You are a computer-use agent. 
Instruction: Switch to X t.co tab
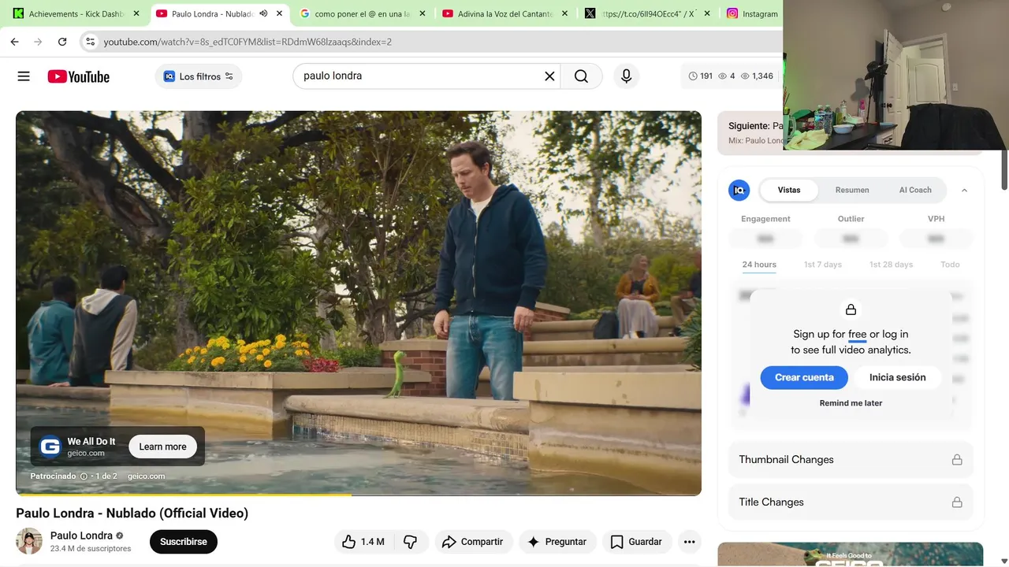click(x=647, y=13)
